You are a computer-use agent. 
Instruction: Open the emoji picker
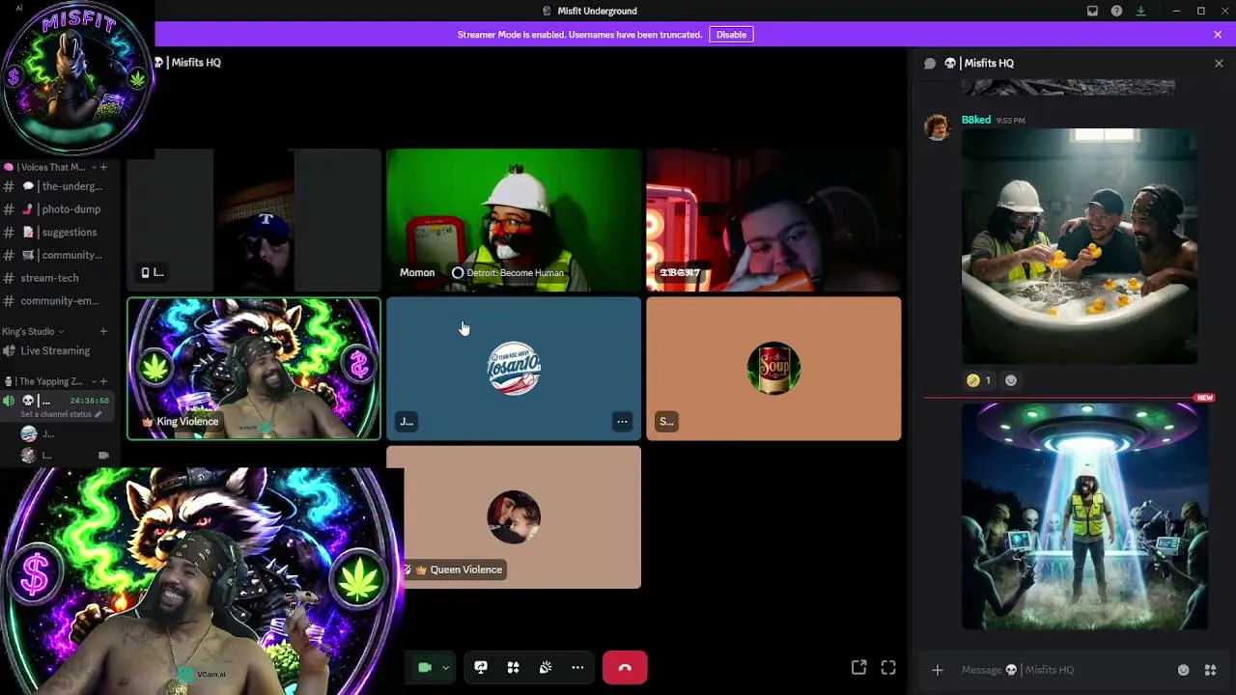click(1183, 670)
